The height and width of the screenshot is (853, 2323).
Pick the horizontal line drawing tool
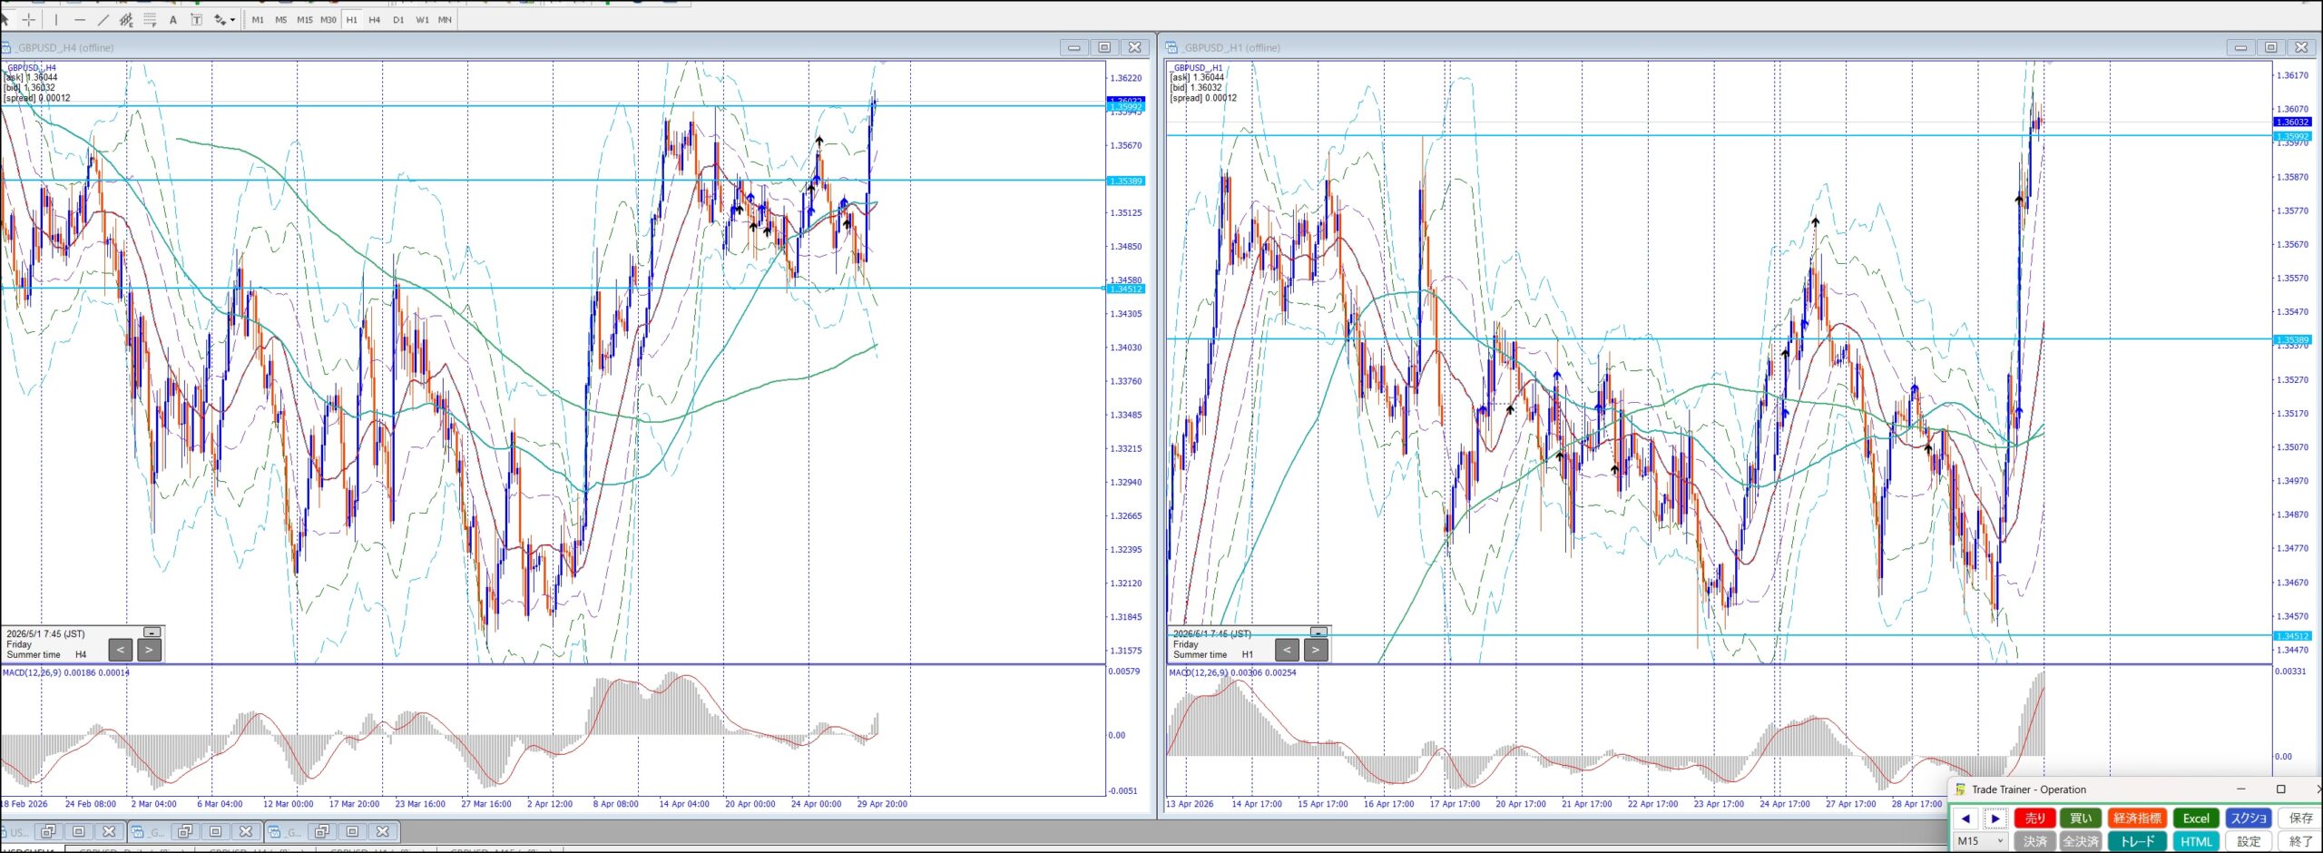(x=80, y=19)
